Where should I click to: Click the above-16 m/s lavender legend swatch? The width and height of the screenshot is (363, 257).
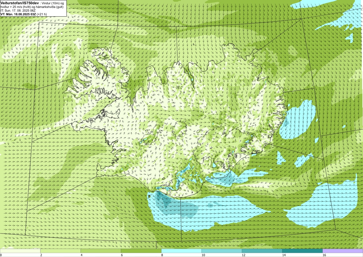(x=343, y=251)
